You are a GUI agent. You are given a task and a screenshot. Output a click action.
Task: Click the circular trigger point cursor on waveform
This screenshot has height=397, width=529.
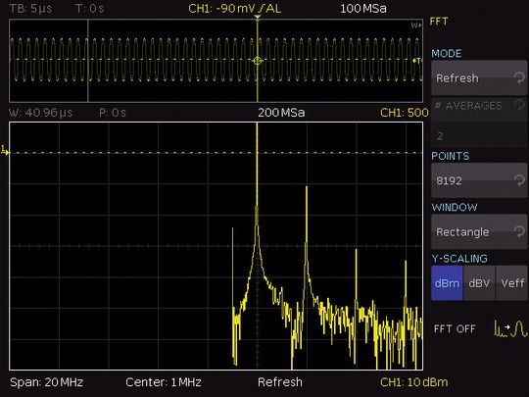point(258,61)
